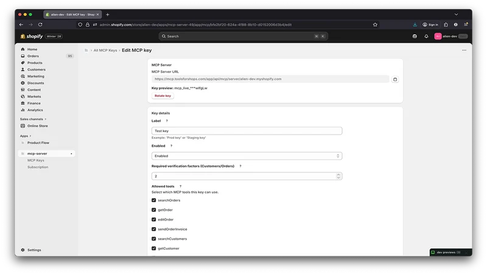Open the Product Flow app
Screen dimensions: 487x274
click(38, 142)
